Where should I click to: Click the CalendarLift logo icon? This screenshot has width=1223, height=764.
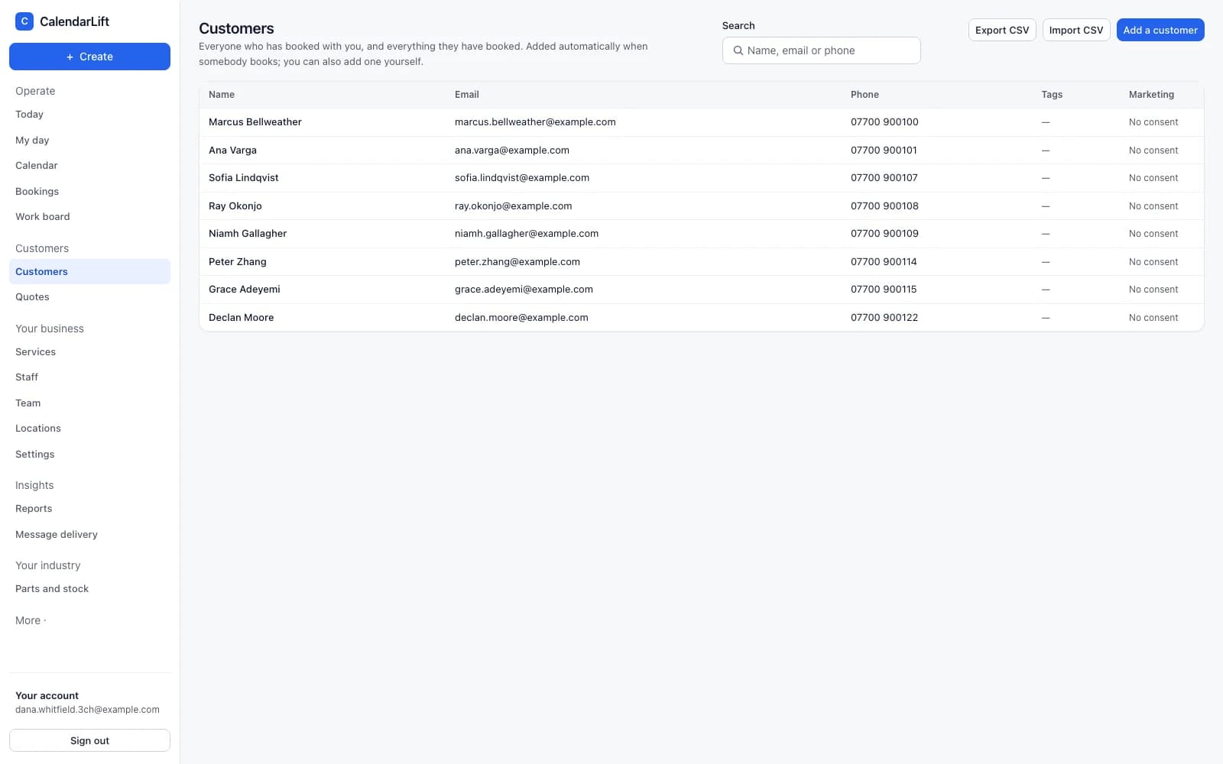point(24,21)
